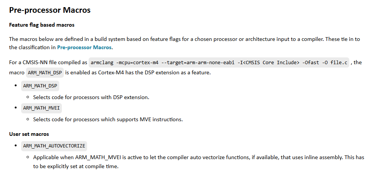The image size is (367, 170).
Task: Click the armclang compile command code block
Action: pos(219,62)
